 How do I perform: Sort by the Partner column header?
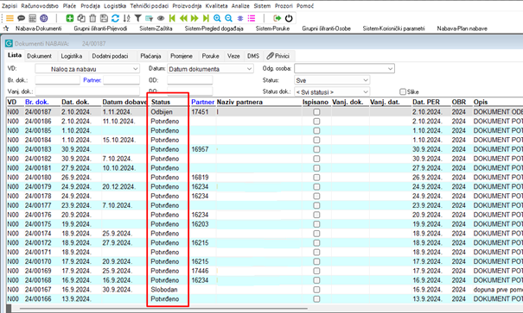202,102
